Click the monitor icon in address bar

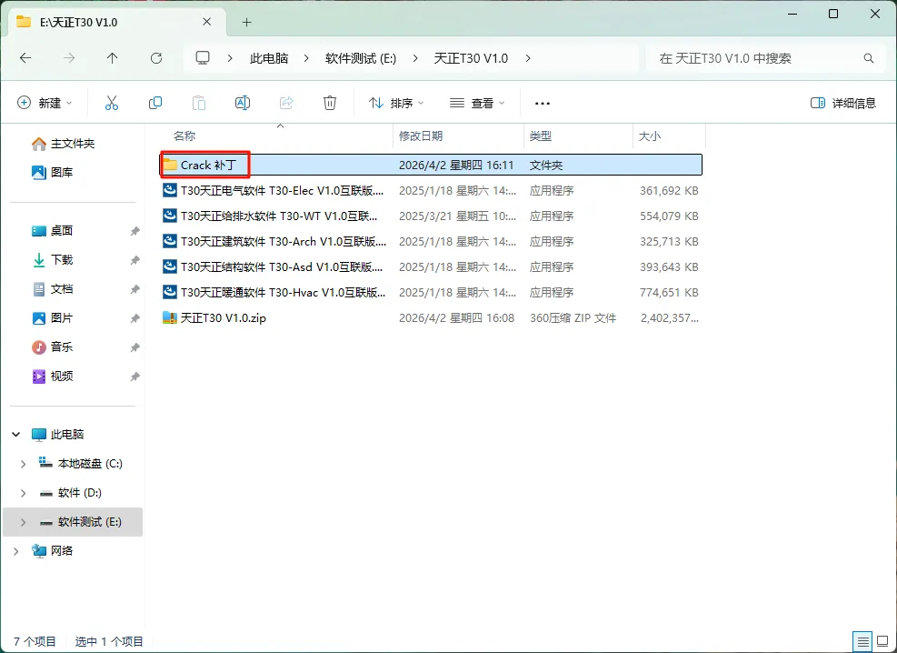[x=203, y=58]
